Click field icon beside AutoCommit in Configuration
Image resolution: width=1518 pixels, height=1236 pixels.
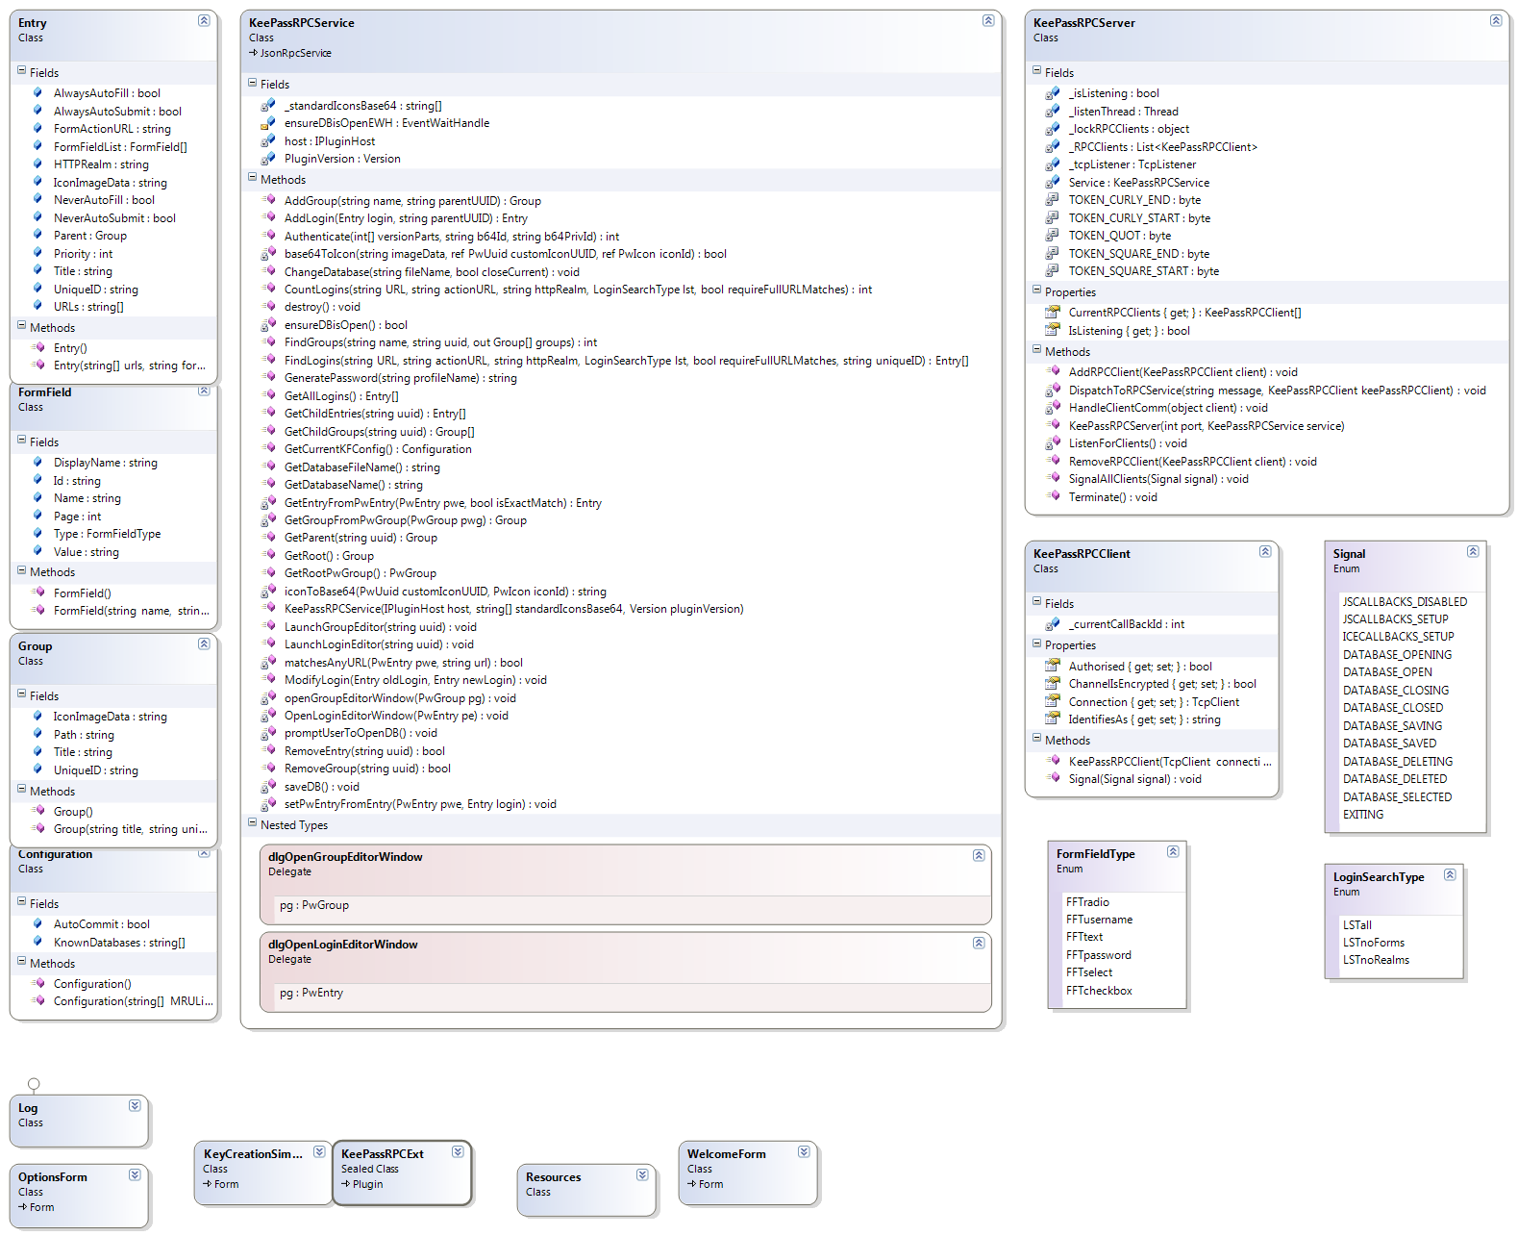pos(37,924)
